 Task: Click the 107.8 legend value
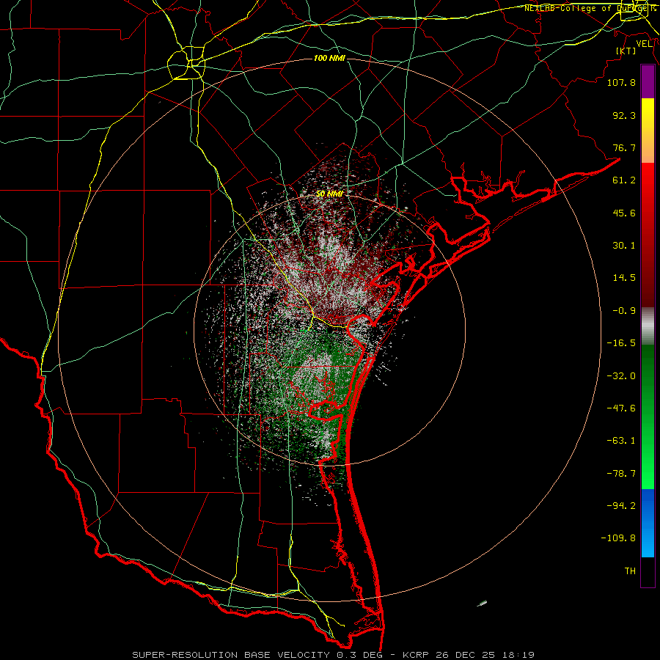[x=621, y=82]
